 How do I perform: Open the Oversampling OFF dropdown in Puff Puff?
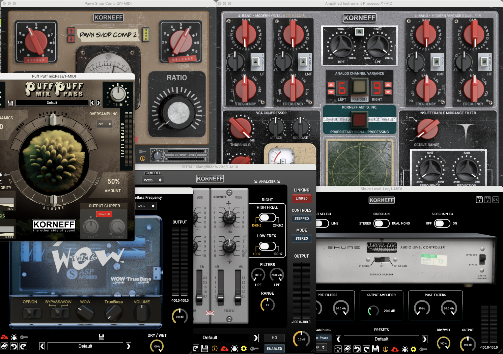pyautogui.click(x=104, y=124)
